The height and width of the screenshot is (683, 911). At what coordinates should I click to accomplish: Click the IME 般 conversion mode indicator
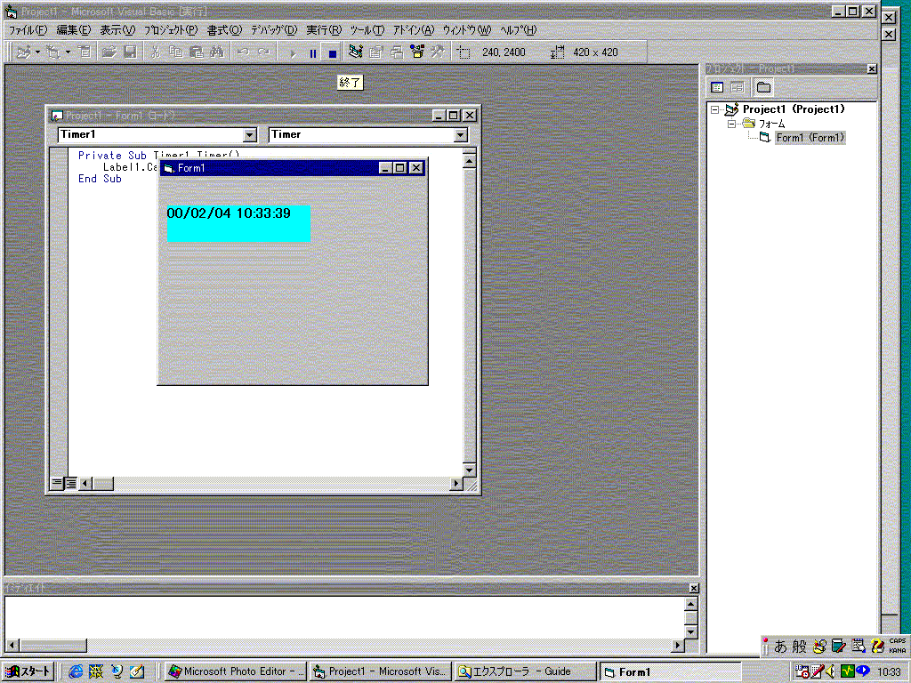tap(800, 646)
